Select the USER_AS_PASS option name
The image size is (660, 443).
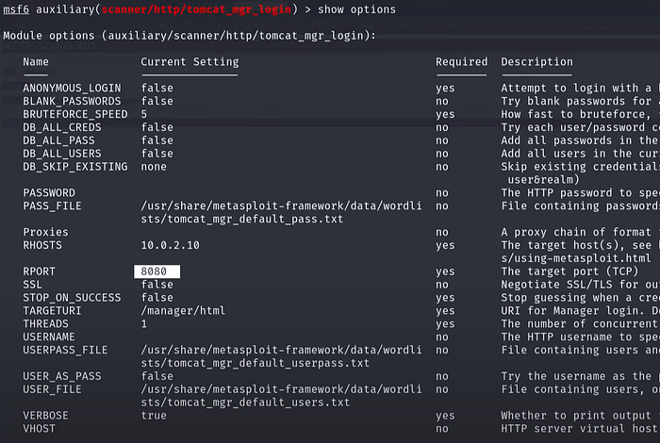(62, 376)
